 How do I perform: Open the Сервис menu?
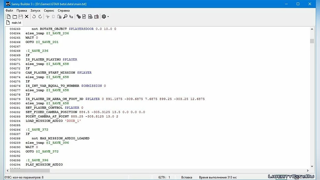[49, 10]
